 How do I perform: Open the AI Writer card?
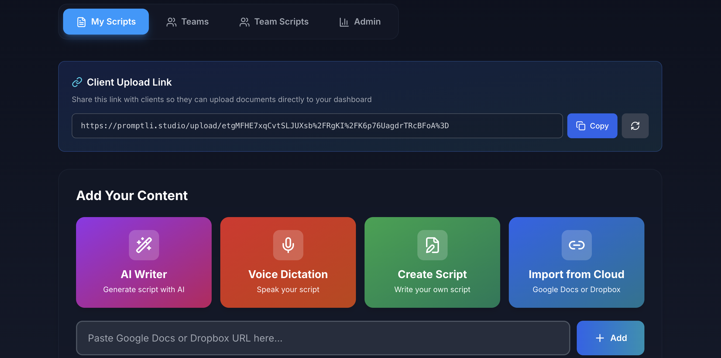[144, 262]
